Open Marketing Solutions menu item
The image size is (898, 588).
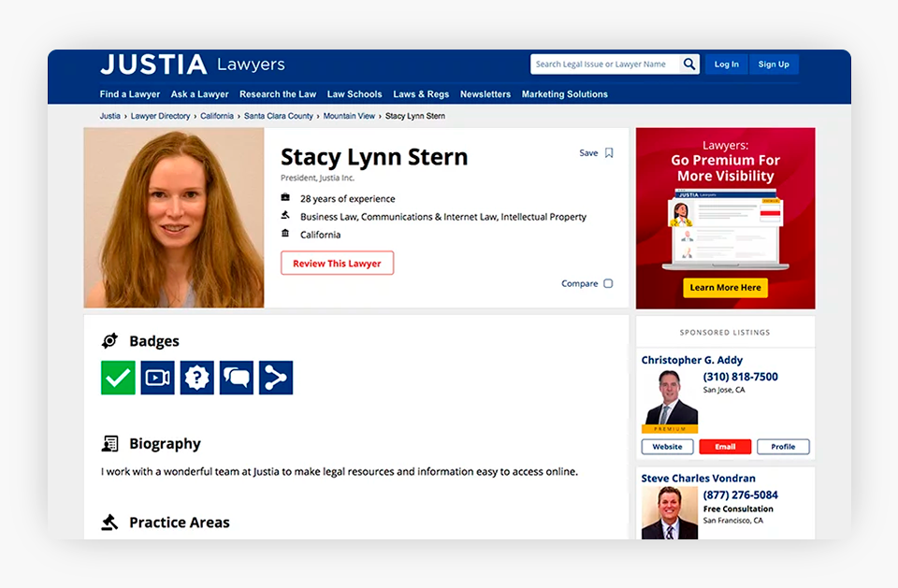click(x=564, y=94)
